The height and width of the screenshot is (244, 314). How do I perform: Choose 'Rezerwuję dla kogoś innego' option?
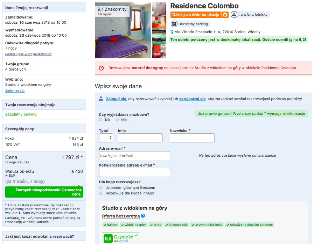(x=101, y=193)
